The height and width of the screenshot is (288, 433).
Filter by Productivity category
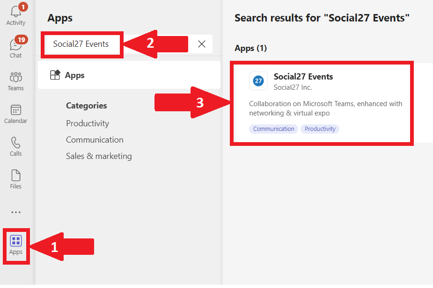pyautogui.click(x=88, y=123)
